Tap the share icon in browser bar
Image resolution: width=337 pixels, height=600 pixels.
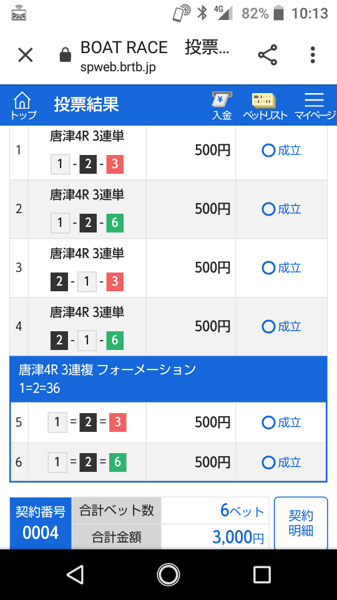268,55
